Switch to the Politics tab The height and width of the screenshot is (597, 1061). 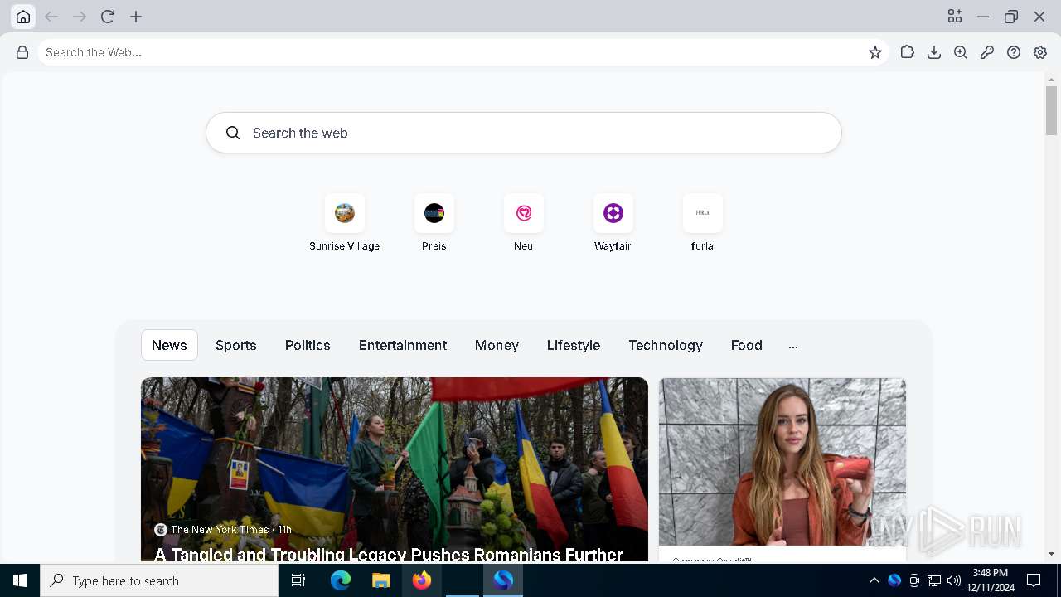(308, 345)
